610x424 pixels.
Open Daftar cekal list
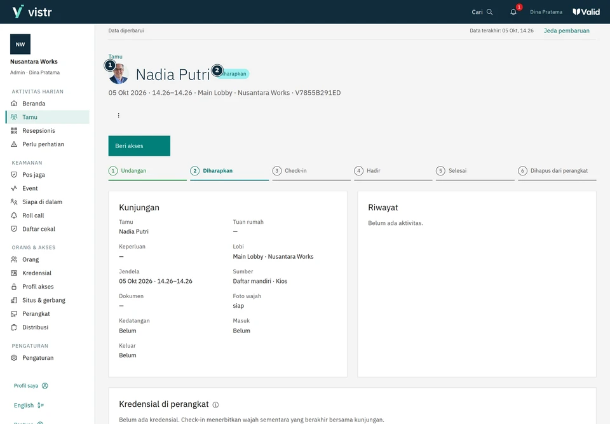(48, 229)
